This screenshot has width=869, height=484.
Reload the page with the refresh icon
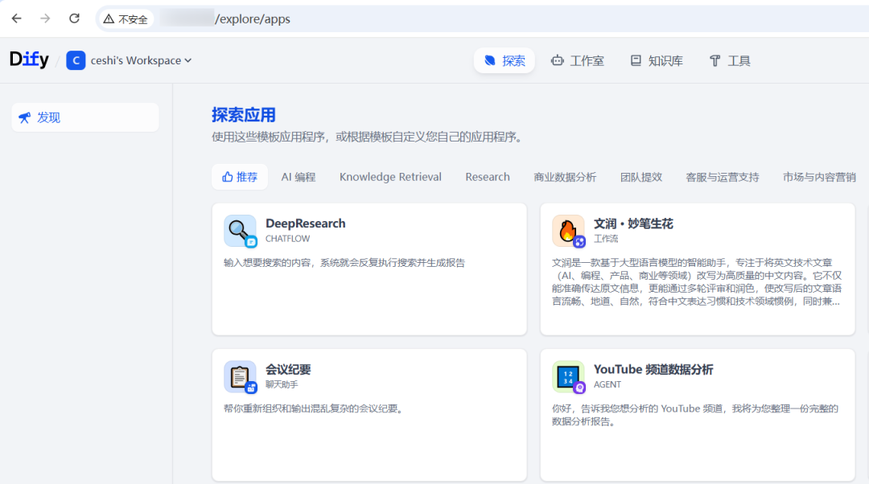(x=74, y=18)
